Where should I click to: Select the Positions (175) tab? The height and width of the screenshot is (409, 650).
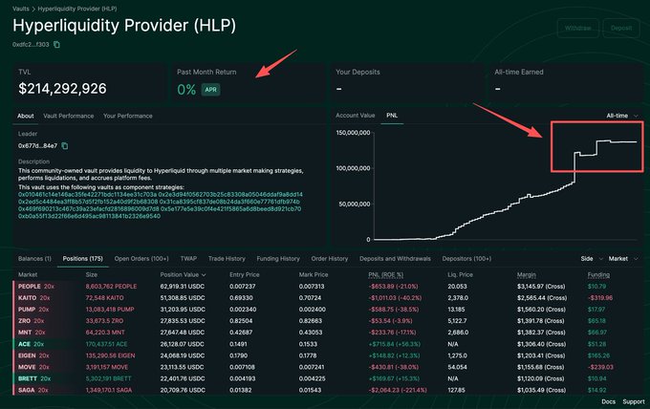coord(82,259)
